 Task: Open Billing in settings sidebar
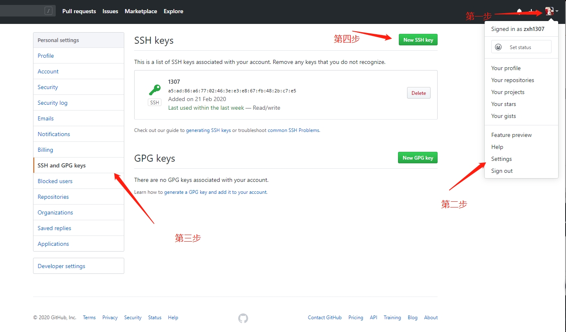click(78, 150)
